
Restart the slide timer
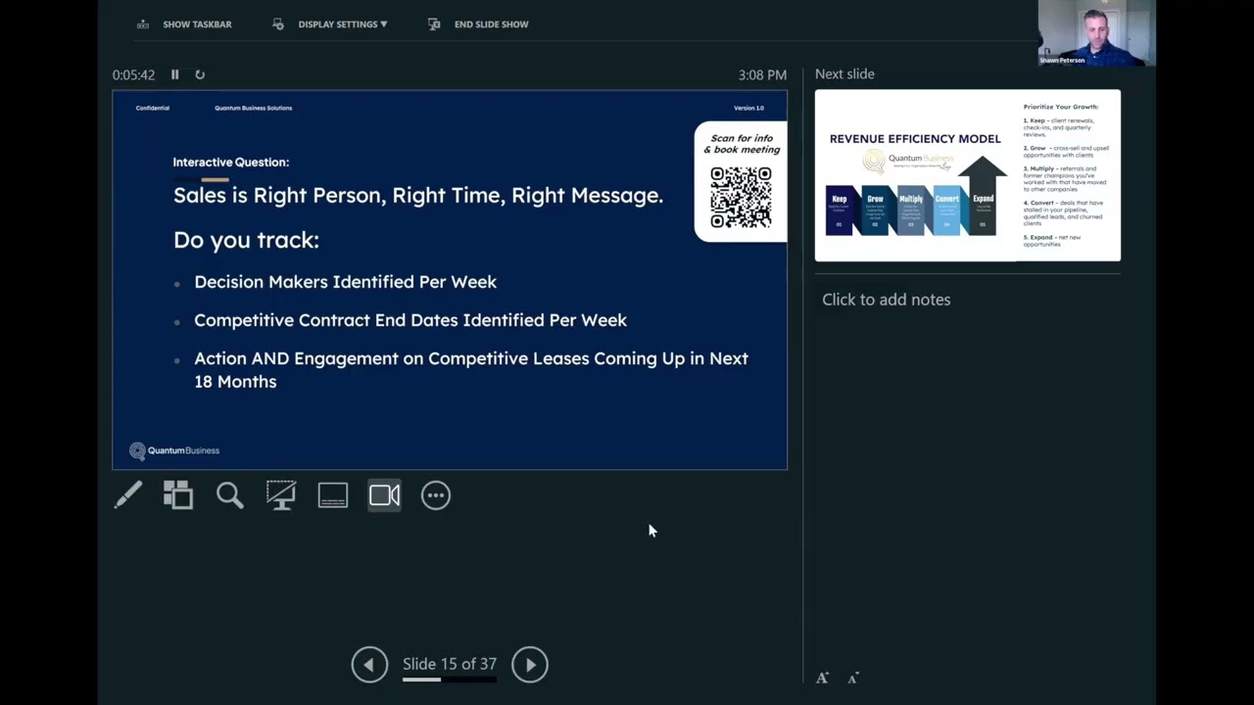point(200,74)
